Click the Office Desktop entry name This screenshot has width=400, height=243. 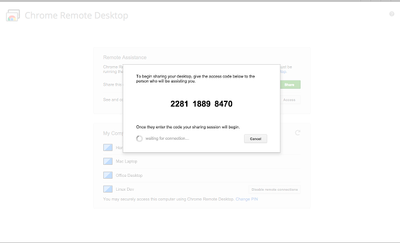(x=129, y=176)
